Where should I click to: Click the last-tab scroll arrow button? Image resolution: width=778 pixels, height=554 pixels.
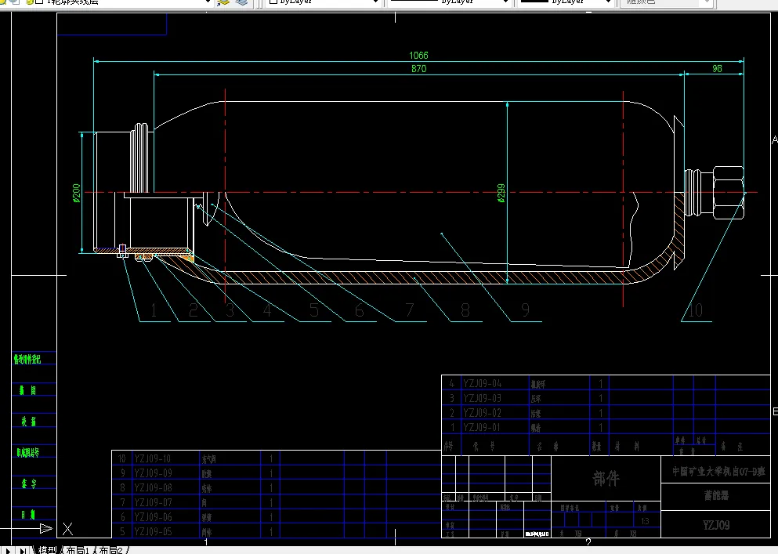pos(23,551)
